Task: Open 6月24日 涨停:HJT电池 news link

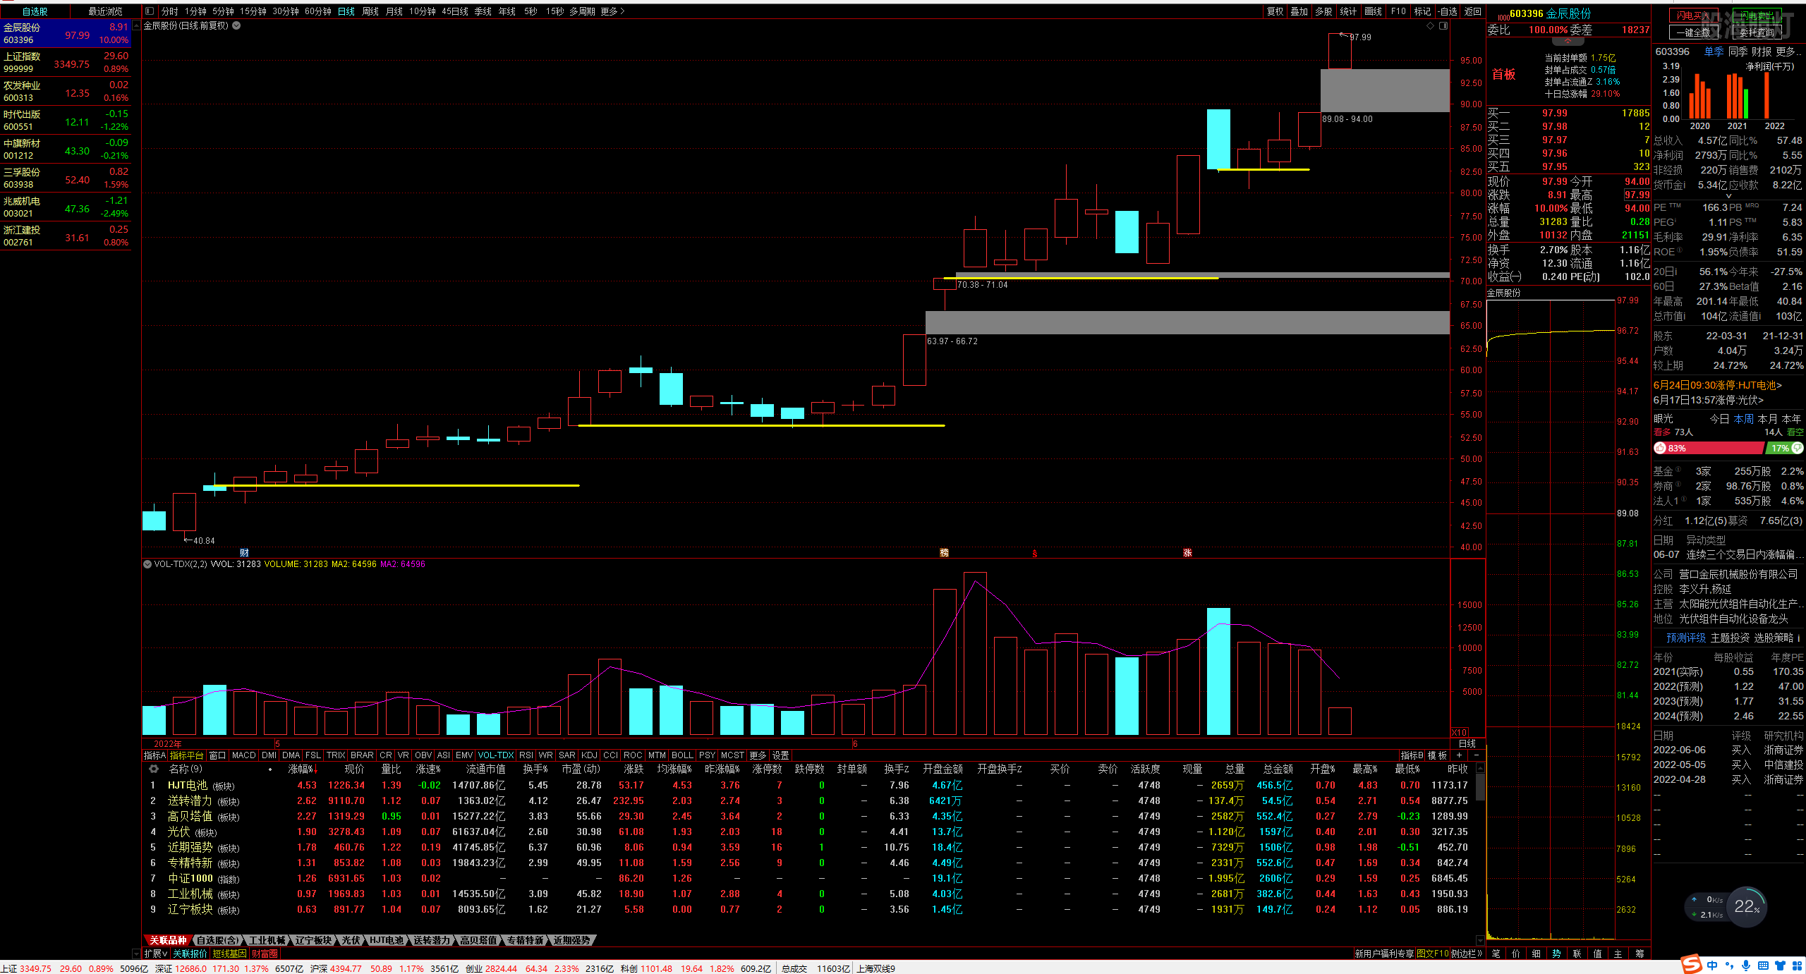Action: click(x=1717, y=385)
